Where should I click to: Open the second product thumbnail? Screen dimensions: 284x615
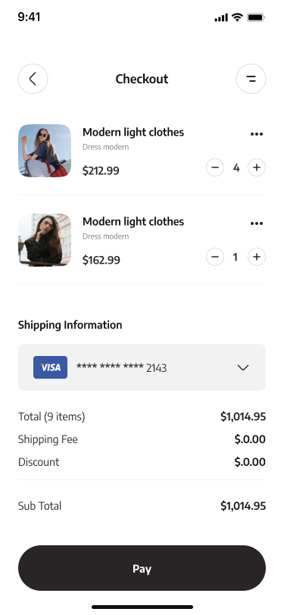pyautogui.click(x=45, y=240)
